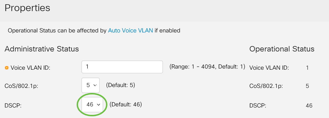
Task: Click the Properties page heading
Action: click(27, 8)
